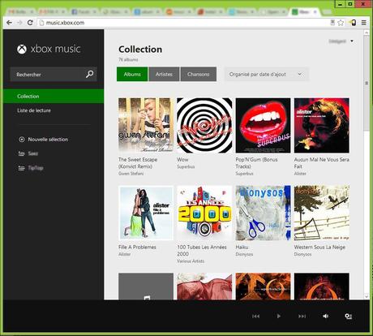The image size is (373, 336).
Task: Click the music.xbox.com address bar
Action: (184, 23)
